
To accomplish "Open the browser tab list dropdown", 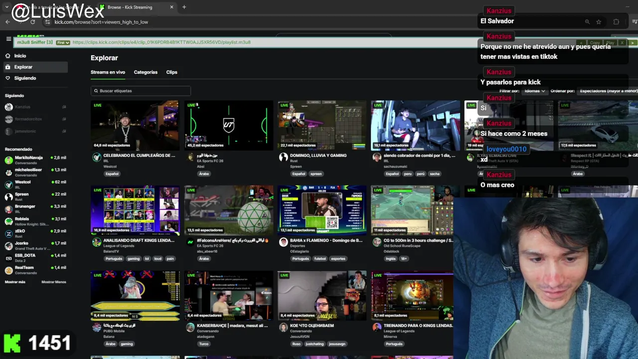I will click(6, 7).
